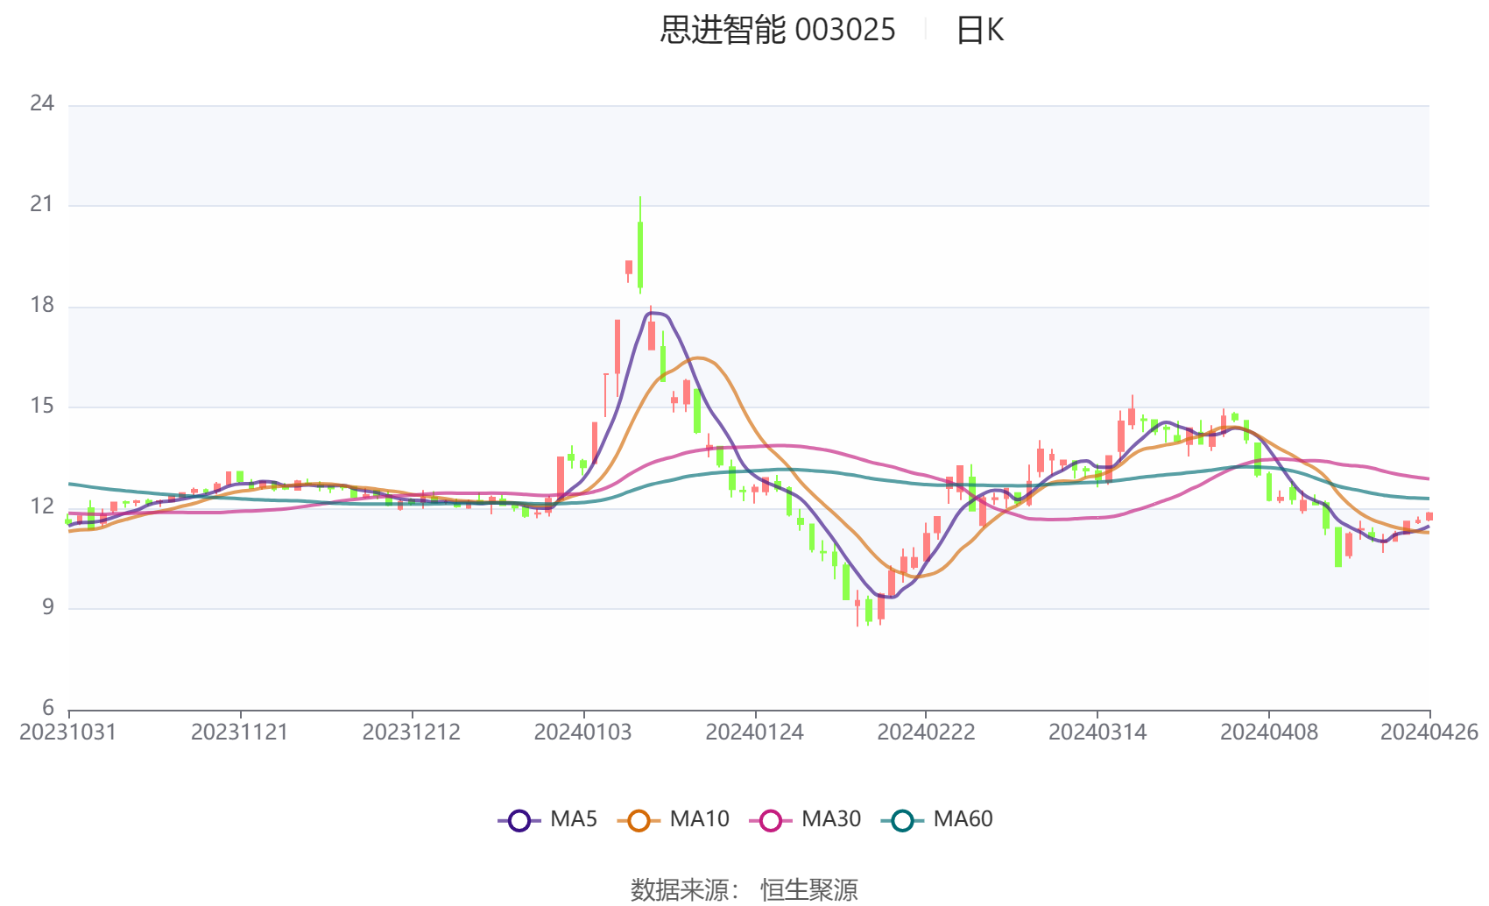Click the y-axis value 6
The height and width of the screenshot is (906, 1489).
point(48,708)
